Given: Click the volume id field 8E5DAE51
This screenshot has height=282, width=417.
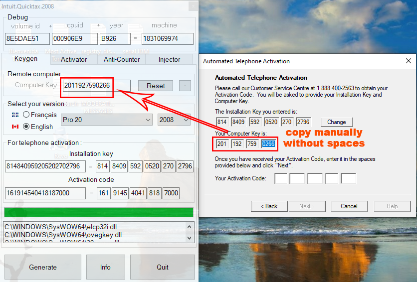Looking at the screenshot, I should 27,39.
